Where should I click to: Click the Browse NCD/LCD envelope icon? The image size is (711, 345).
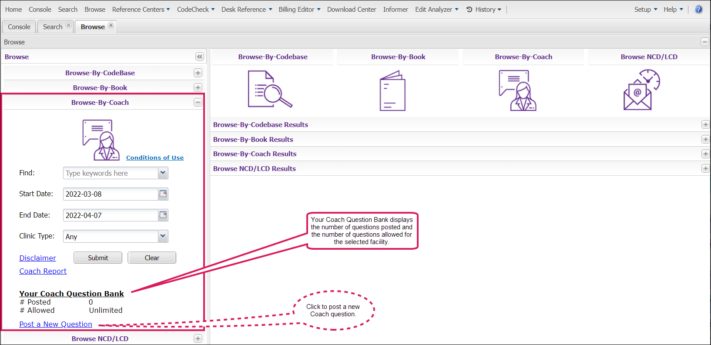pos(641,90)
